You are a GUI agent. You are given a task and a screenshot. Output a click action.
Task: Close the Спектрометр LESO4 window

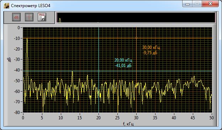[x=210, y=4]
